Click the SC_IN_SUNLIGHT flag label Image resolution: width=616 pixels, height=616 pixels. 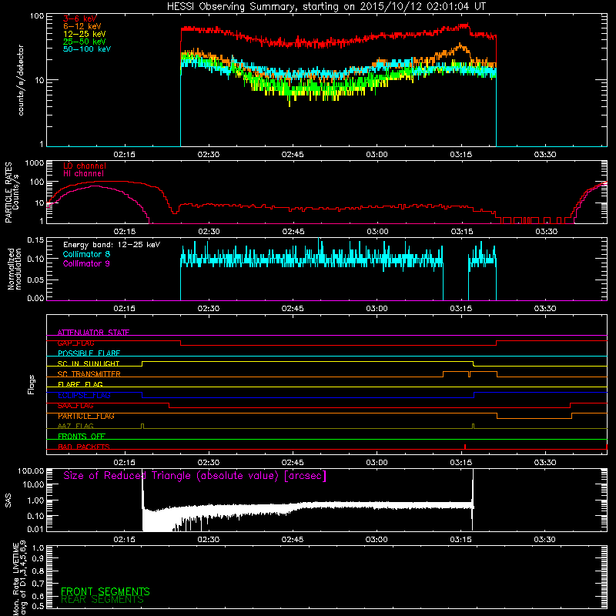click(x=89, y=363)
